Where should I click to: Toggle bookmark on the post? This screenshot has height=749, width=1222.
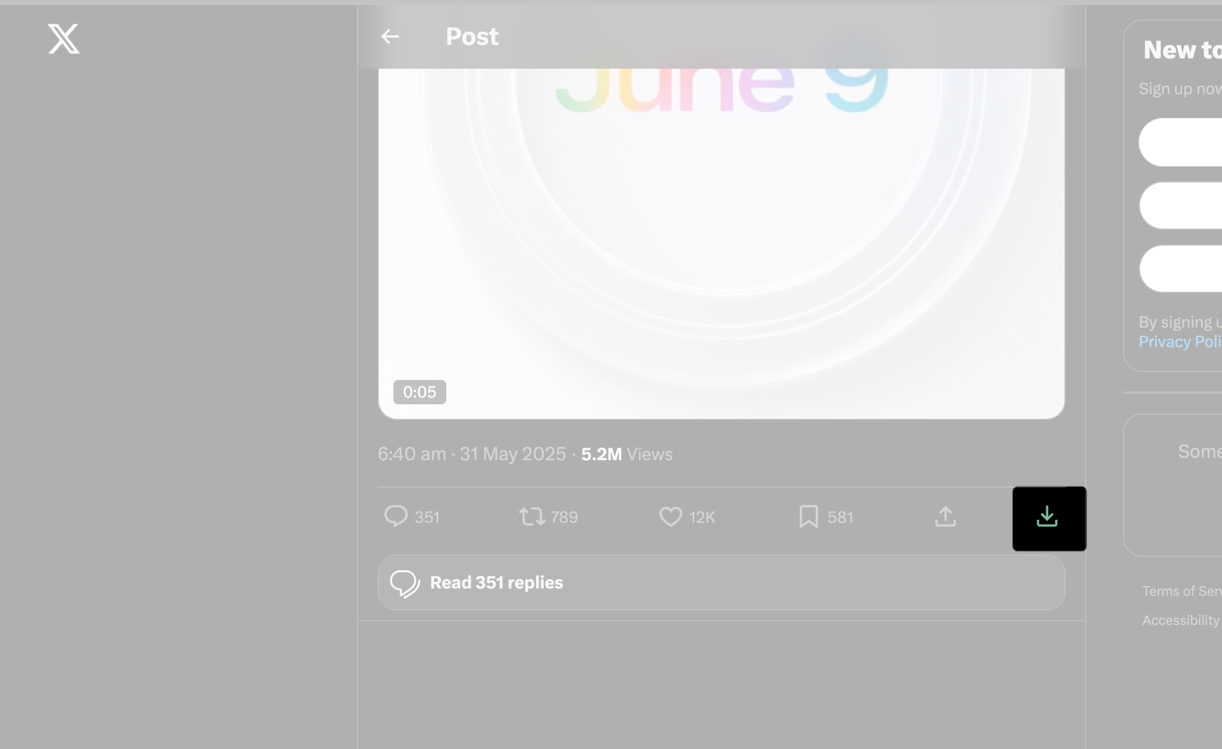[x=809, y=516]
